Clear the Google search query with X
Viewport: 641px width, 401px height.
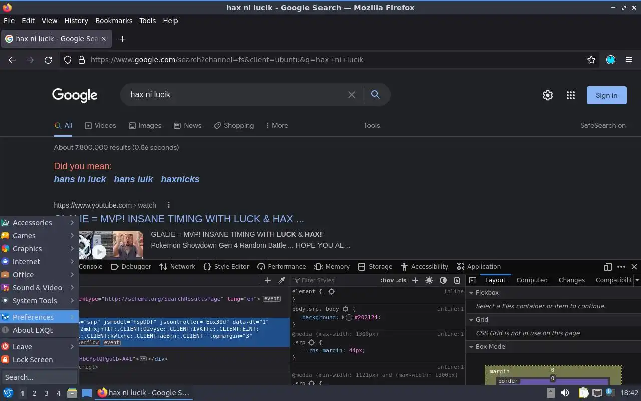352,95
